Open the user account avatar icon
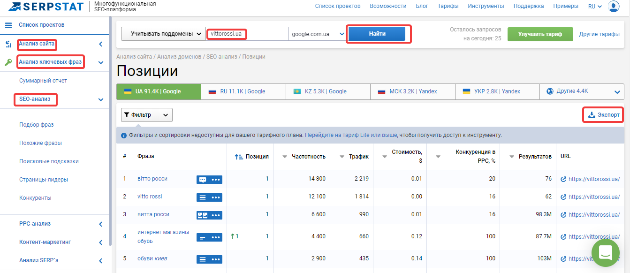 pos(614,7)
